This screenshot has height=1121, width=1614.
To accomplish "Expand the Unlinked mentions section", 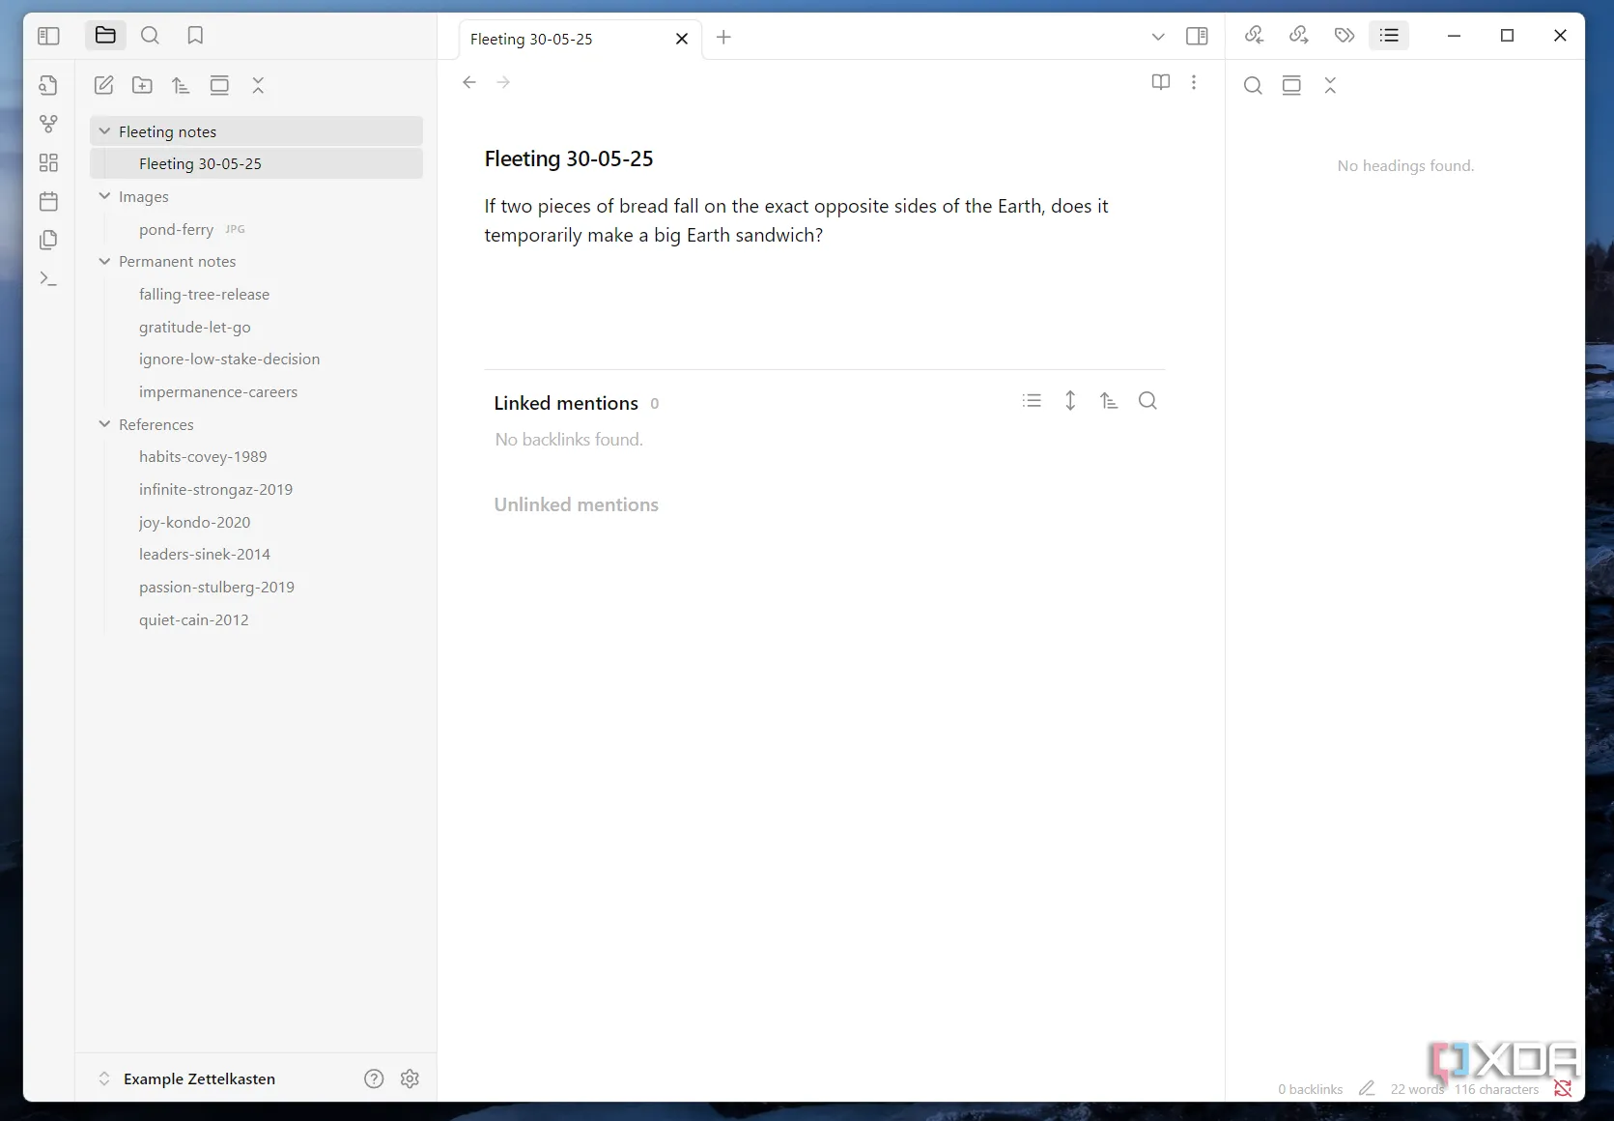I will click(x=576, y=504).
